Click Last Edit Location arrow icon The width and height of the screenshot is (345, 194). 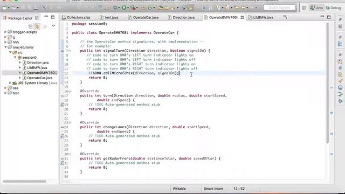(x=237, y=8)
